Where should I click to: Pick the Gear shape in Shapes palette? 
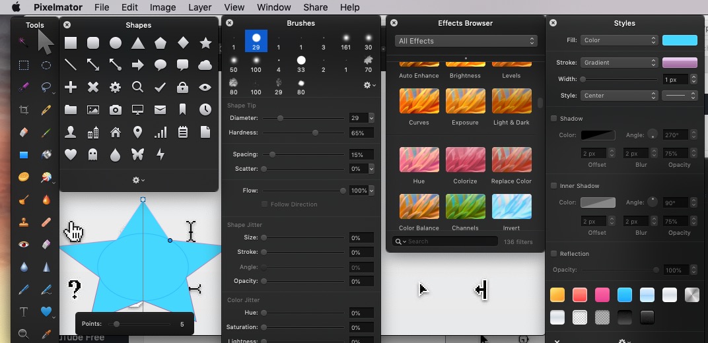(x=116, y=87)
